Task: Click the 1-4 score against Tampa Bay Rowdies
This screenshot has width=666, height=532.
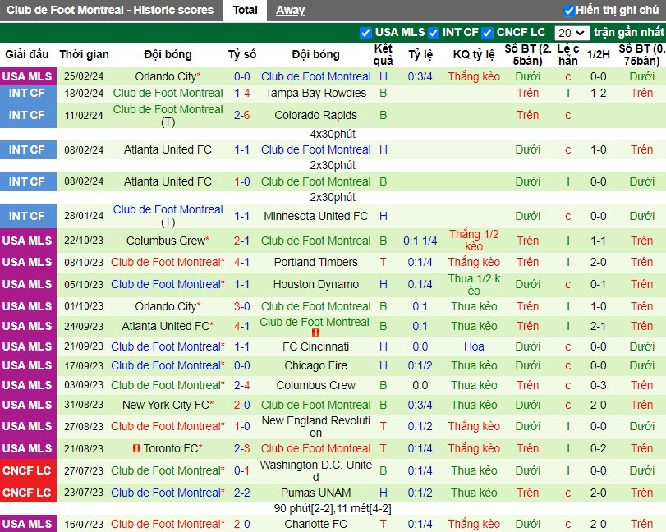Action: (x=241, y=93)
